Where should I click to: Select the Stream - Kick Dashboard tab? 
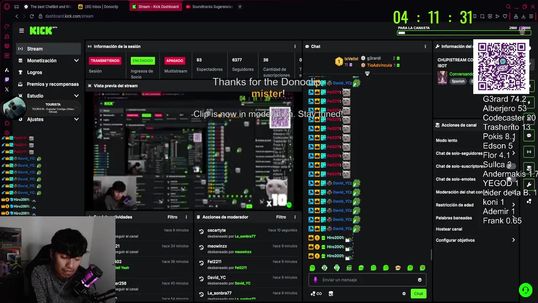(156, 7)
